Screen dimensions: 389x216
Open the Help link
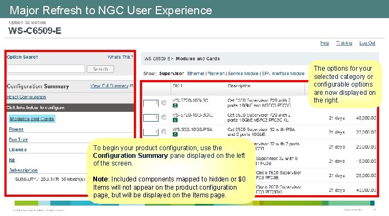click(x=324, y=43)
